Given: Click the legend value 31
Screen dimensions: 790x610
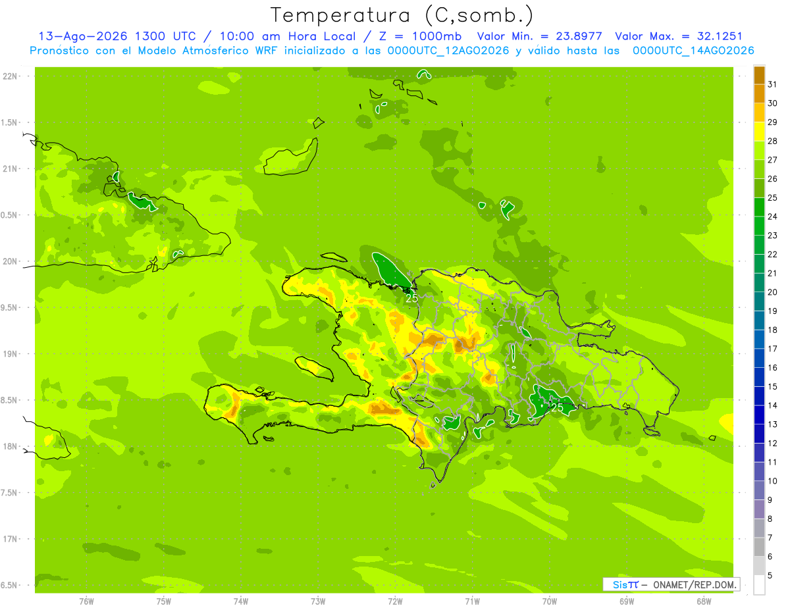Looking at the screenshot, I should (772, 84).
